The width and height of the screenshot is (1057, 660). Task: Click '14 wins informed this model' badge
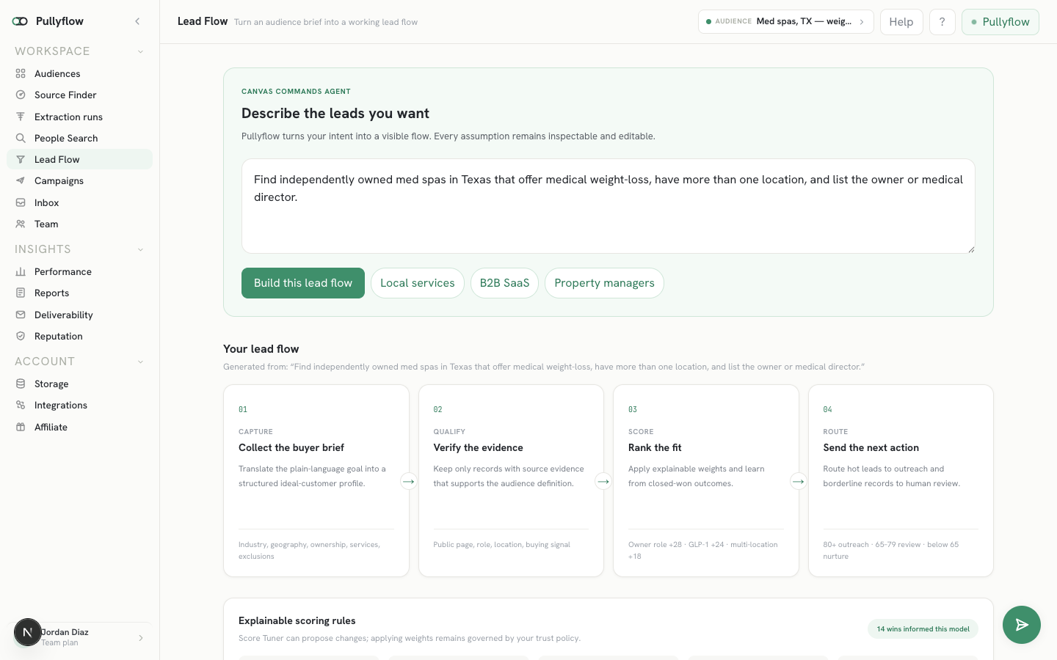923,629
